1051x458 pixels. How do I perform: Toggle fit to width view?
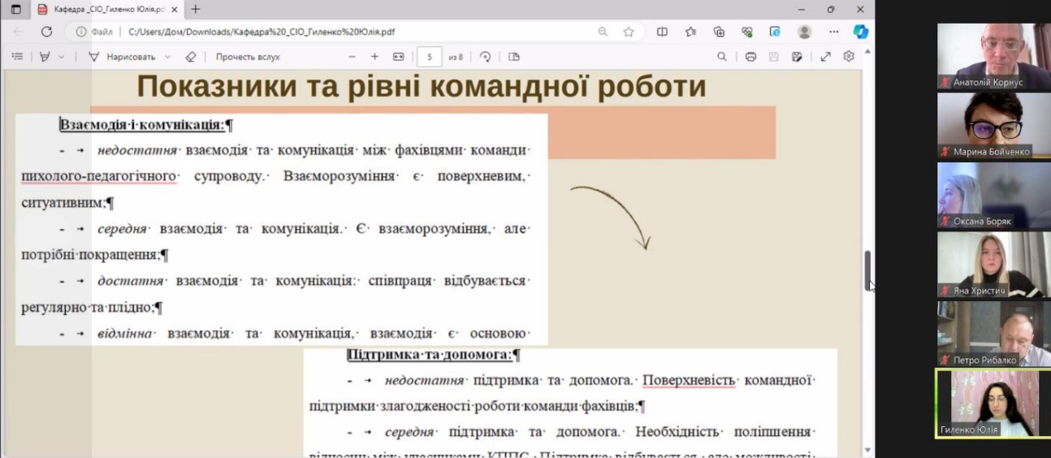(x=398, y=57)
